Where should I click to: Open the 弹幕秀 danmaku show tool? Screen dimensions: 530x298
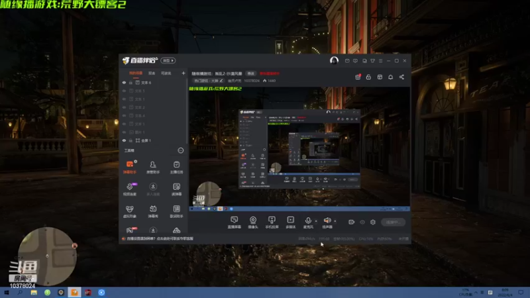click(x=153, y=211)
